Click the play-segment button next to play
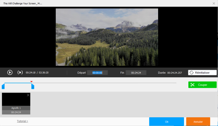 pyautogui.click(x=20, y=72)
